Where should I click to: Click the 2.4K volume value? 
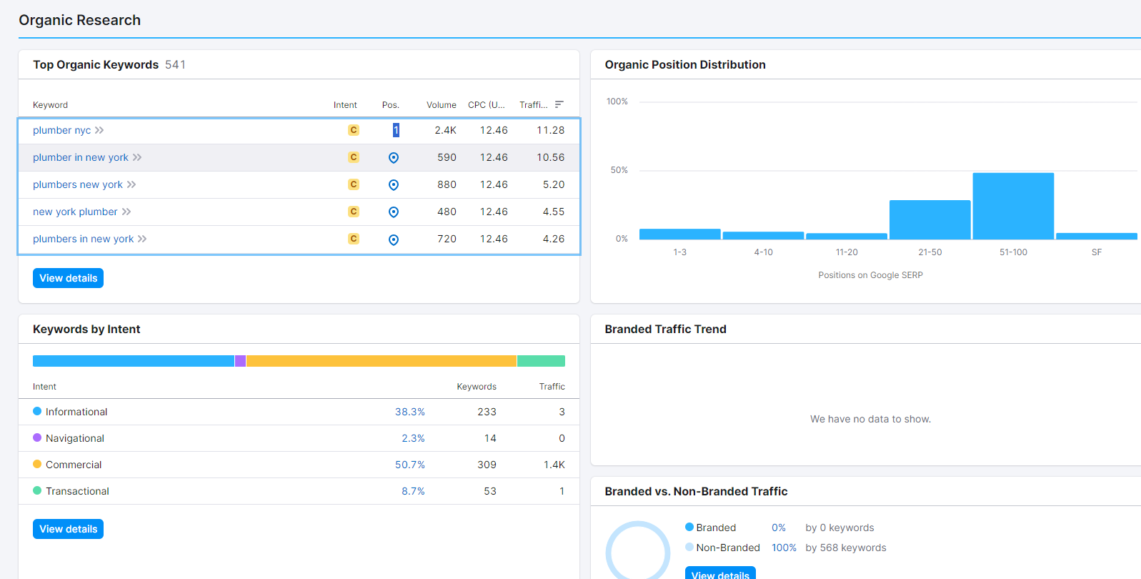pos(446,130)
